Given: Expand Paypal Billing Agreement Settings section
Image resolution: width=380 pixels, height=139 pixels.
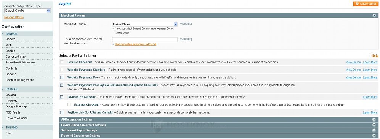Looking at the screenshot, I should click(x=219, y=125).
